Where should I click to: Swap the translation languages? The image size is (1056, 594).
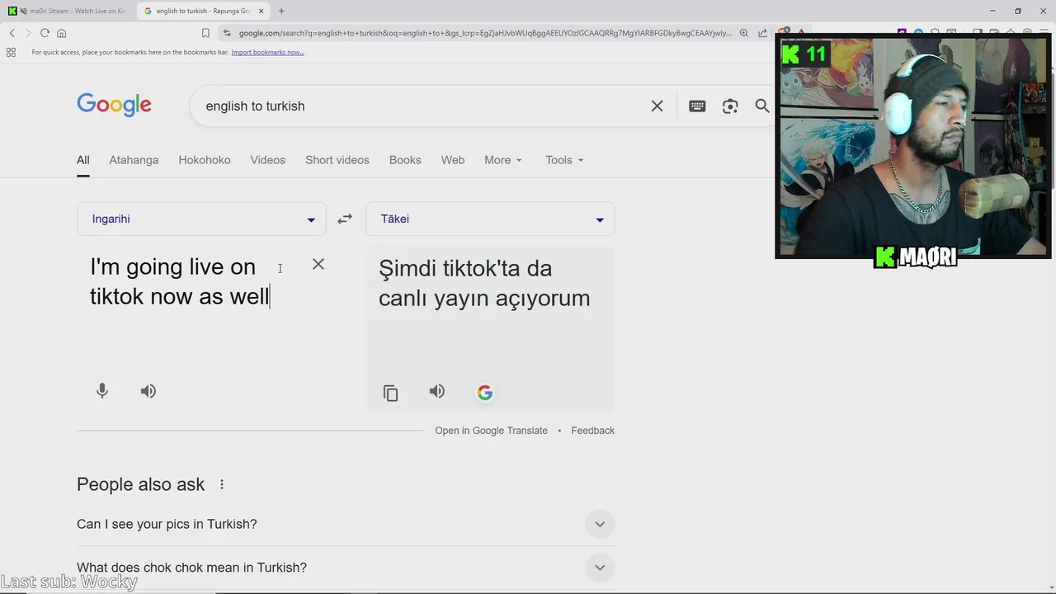pos(345,219)
